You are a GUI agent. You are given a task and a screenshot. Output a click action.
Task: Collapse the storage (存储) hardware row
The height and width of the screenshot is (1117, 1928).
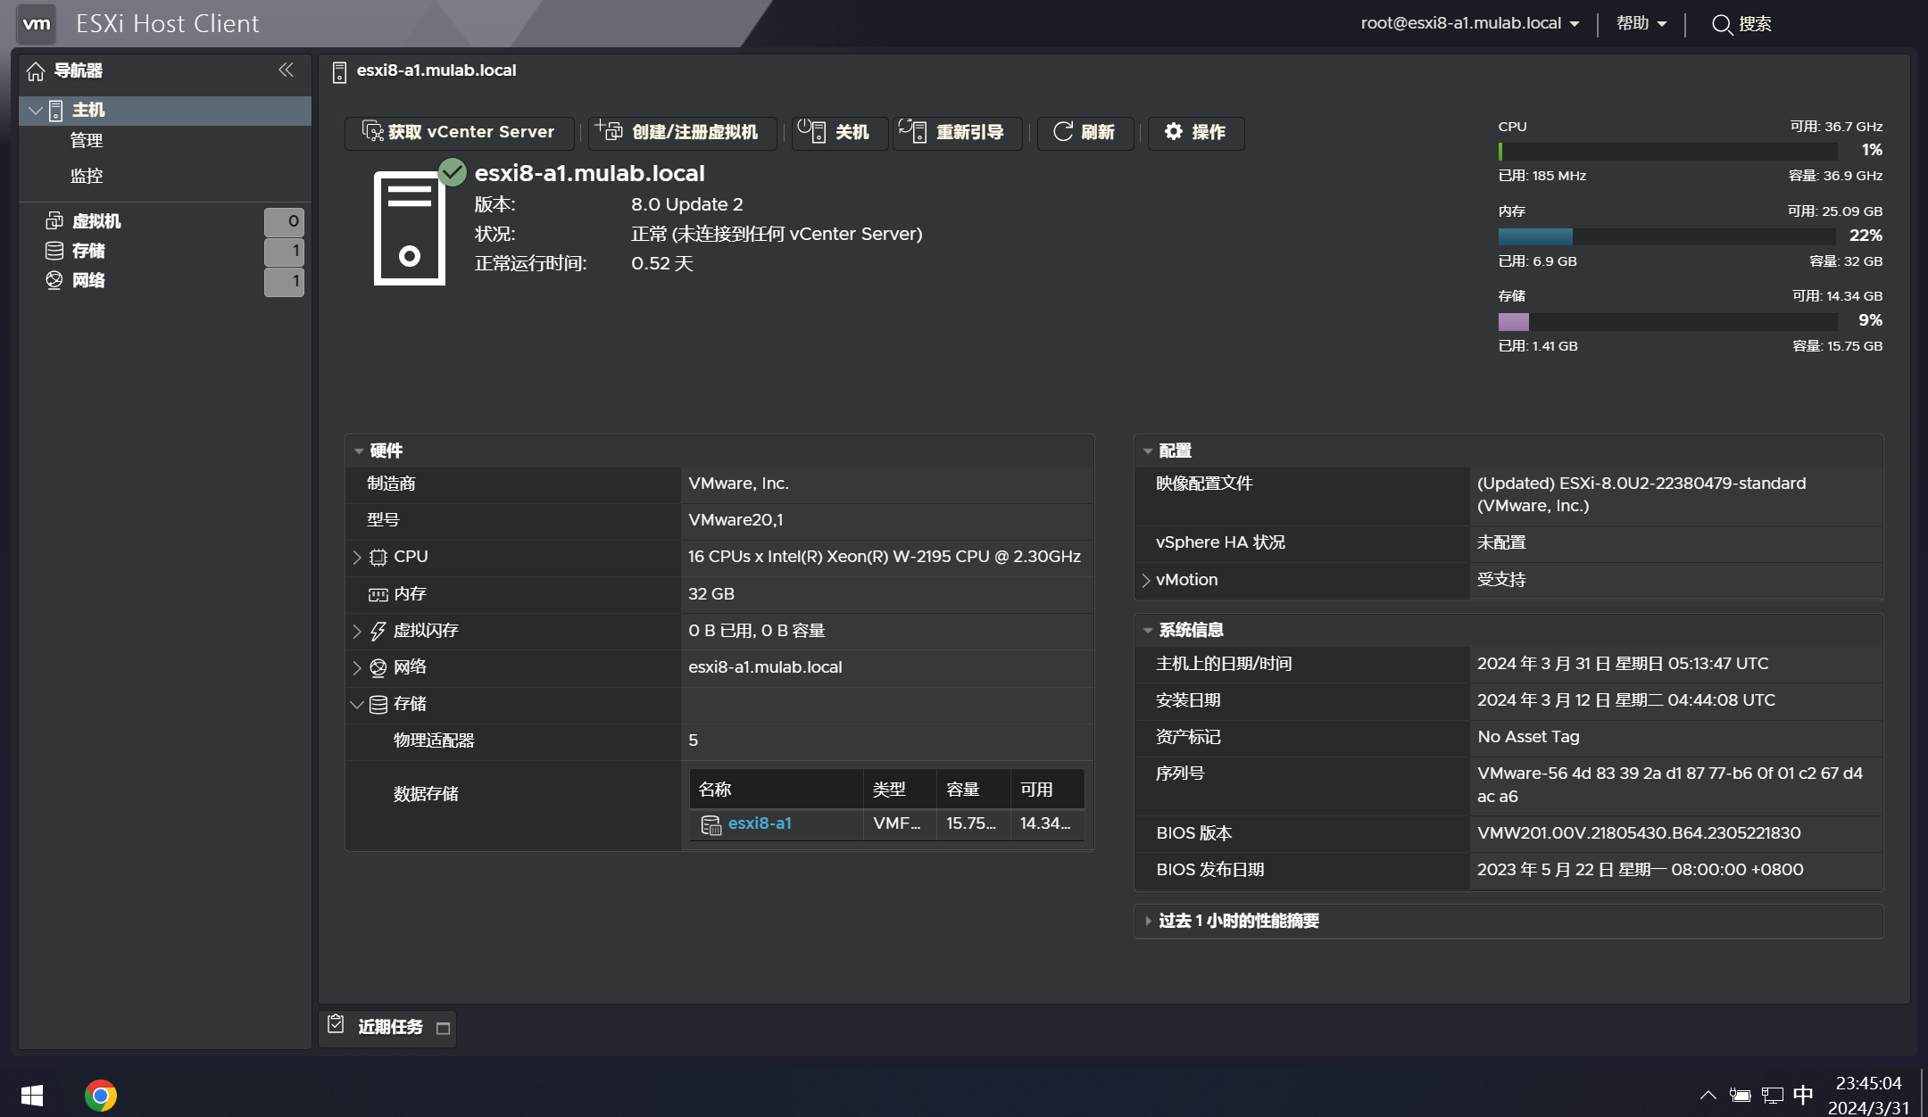coord(357,705)
